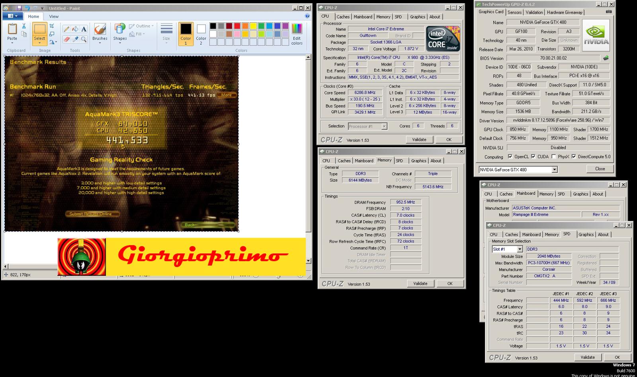Click Save icon in Paint title bar
637x377 pixels.
[x=19, y=8]
